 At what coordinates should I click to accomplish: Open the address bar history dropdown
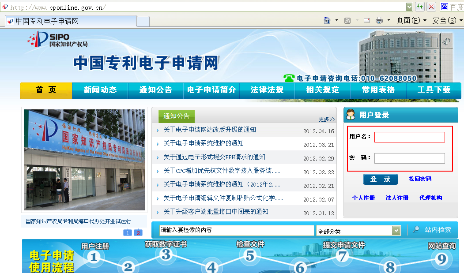coord(409,7)
